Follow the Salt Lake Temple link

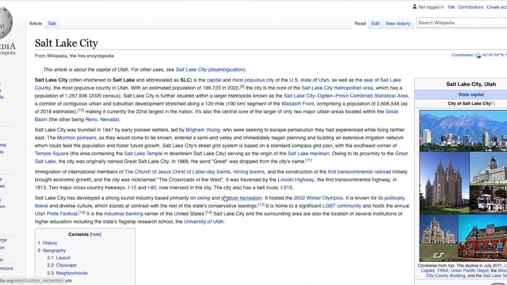click(x=143, y=154)
